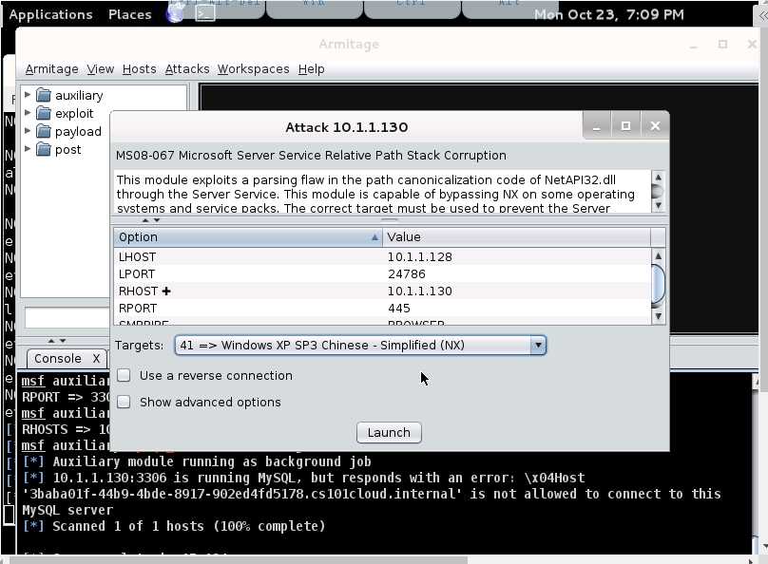Open the Applications menu in top panel
The width and height of the screenshot is (768, 564).
tap(50, 14)
